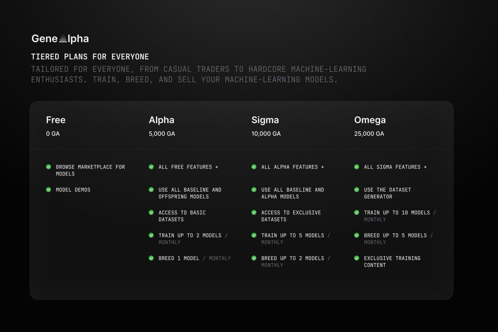Click the Browse Marketplace for Models text
Image resolution: width=498 pixels, height=332 pixels.
click(90, 170)
